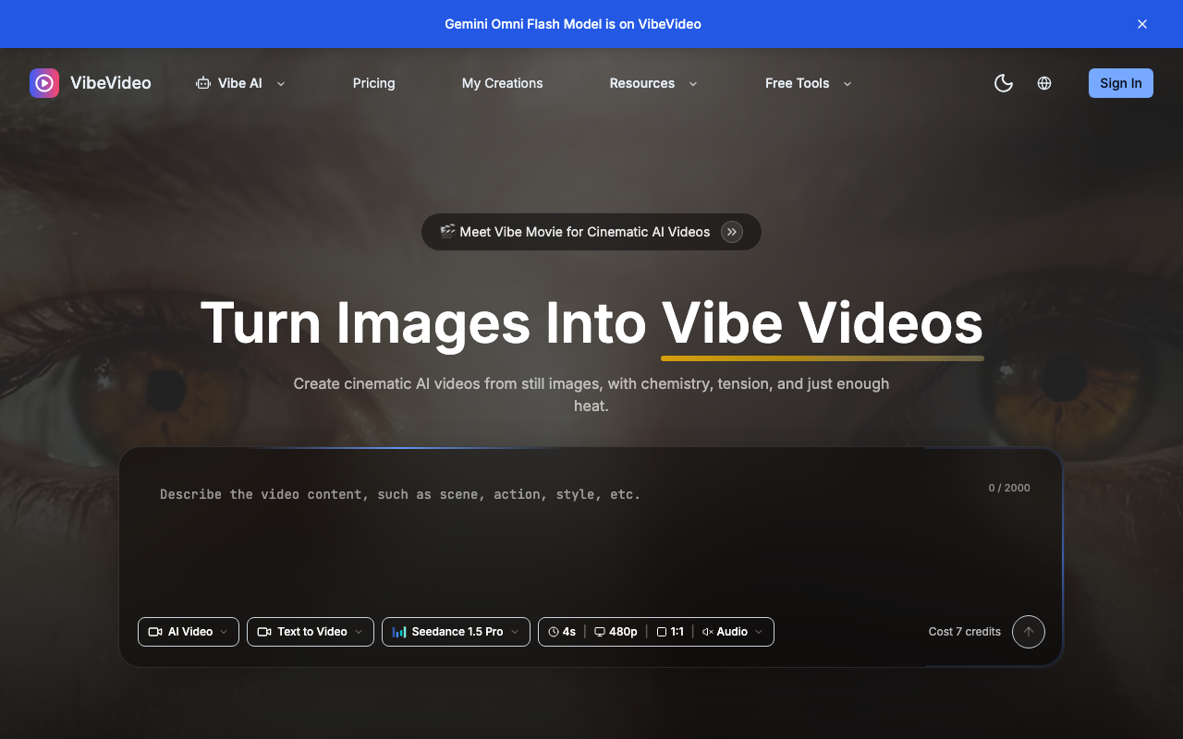Open the AI Video dropdown
The height and width of the screenshot is (739, 1183).
189,632
